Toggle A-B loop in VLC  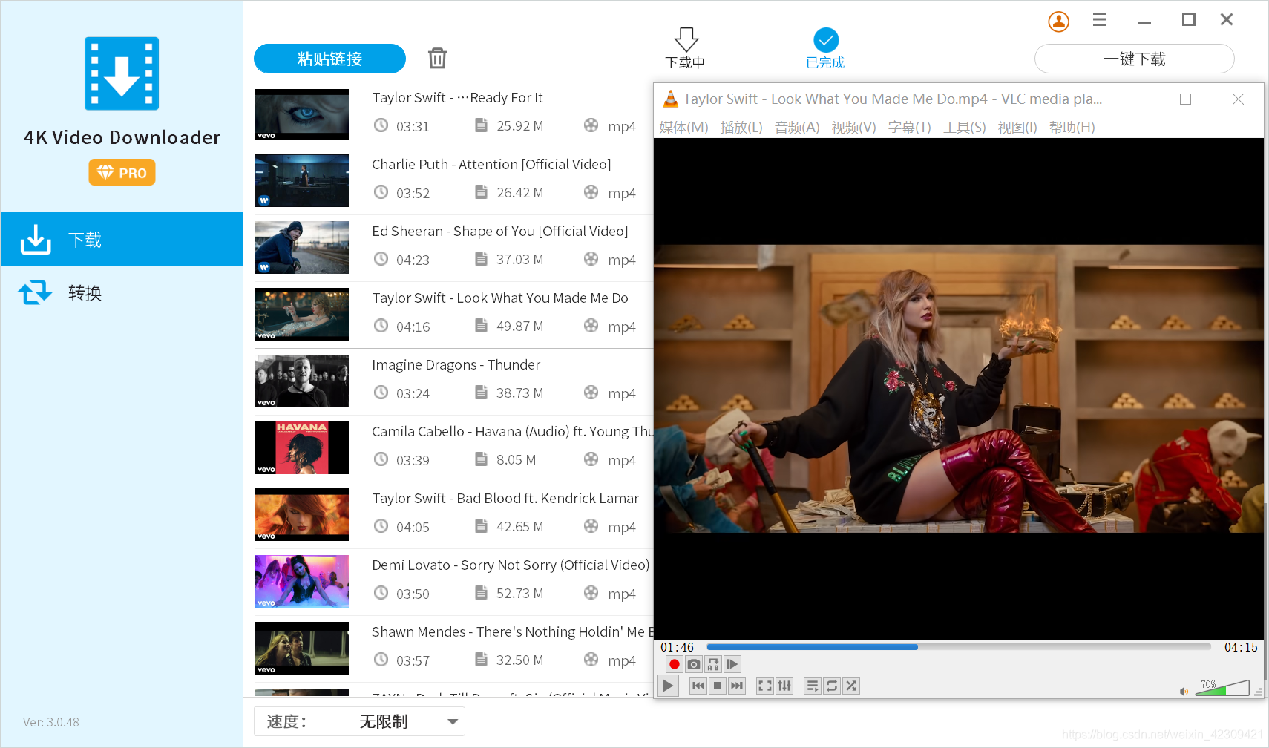point(712,664)
